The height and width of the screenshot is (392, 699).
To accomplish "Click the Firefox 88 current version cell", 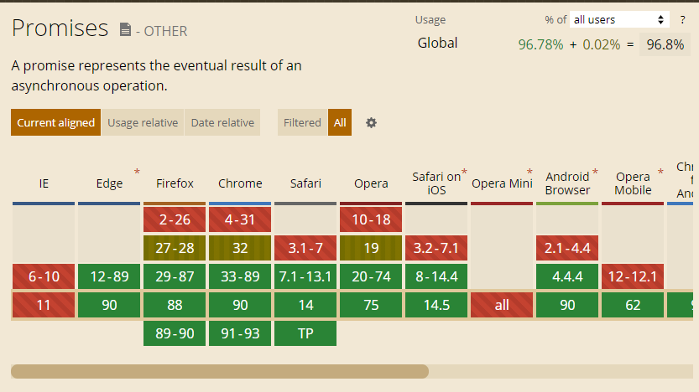I will (x=175, y=305).
